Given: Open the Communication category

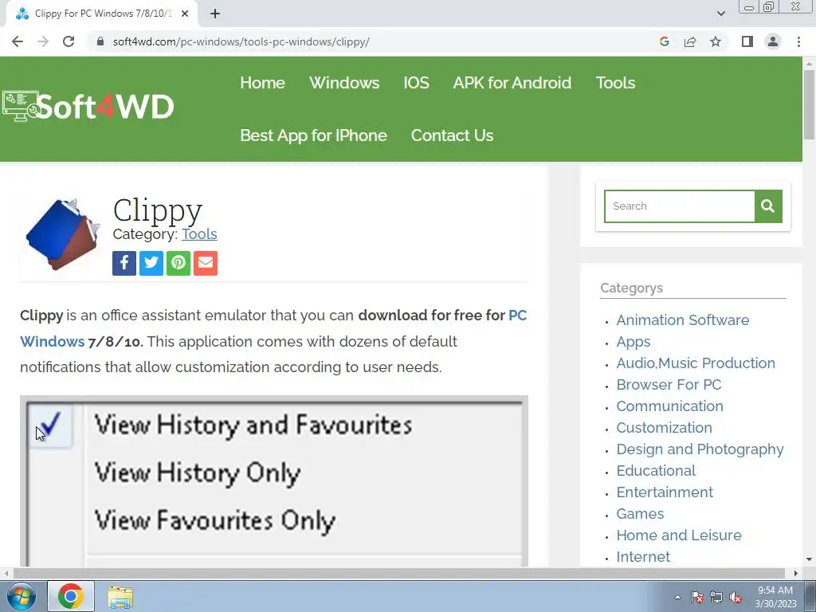Looking at the screenshot, I should [669, 406].
